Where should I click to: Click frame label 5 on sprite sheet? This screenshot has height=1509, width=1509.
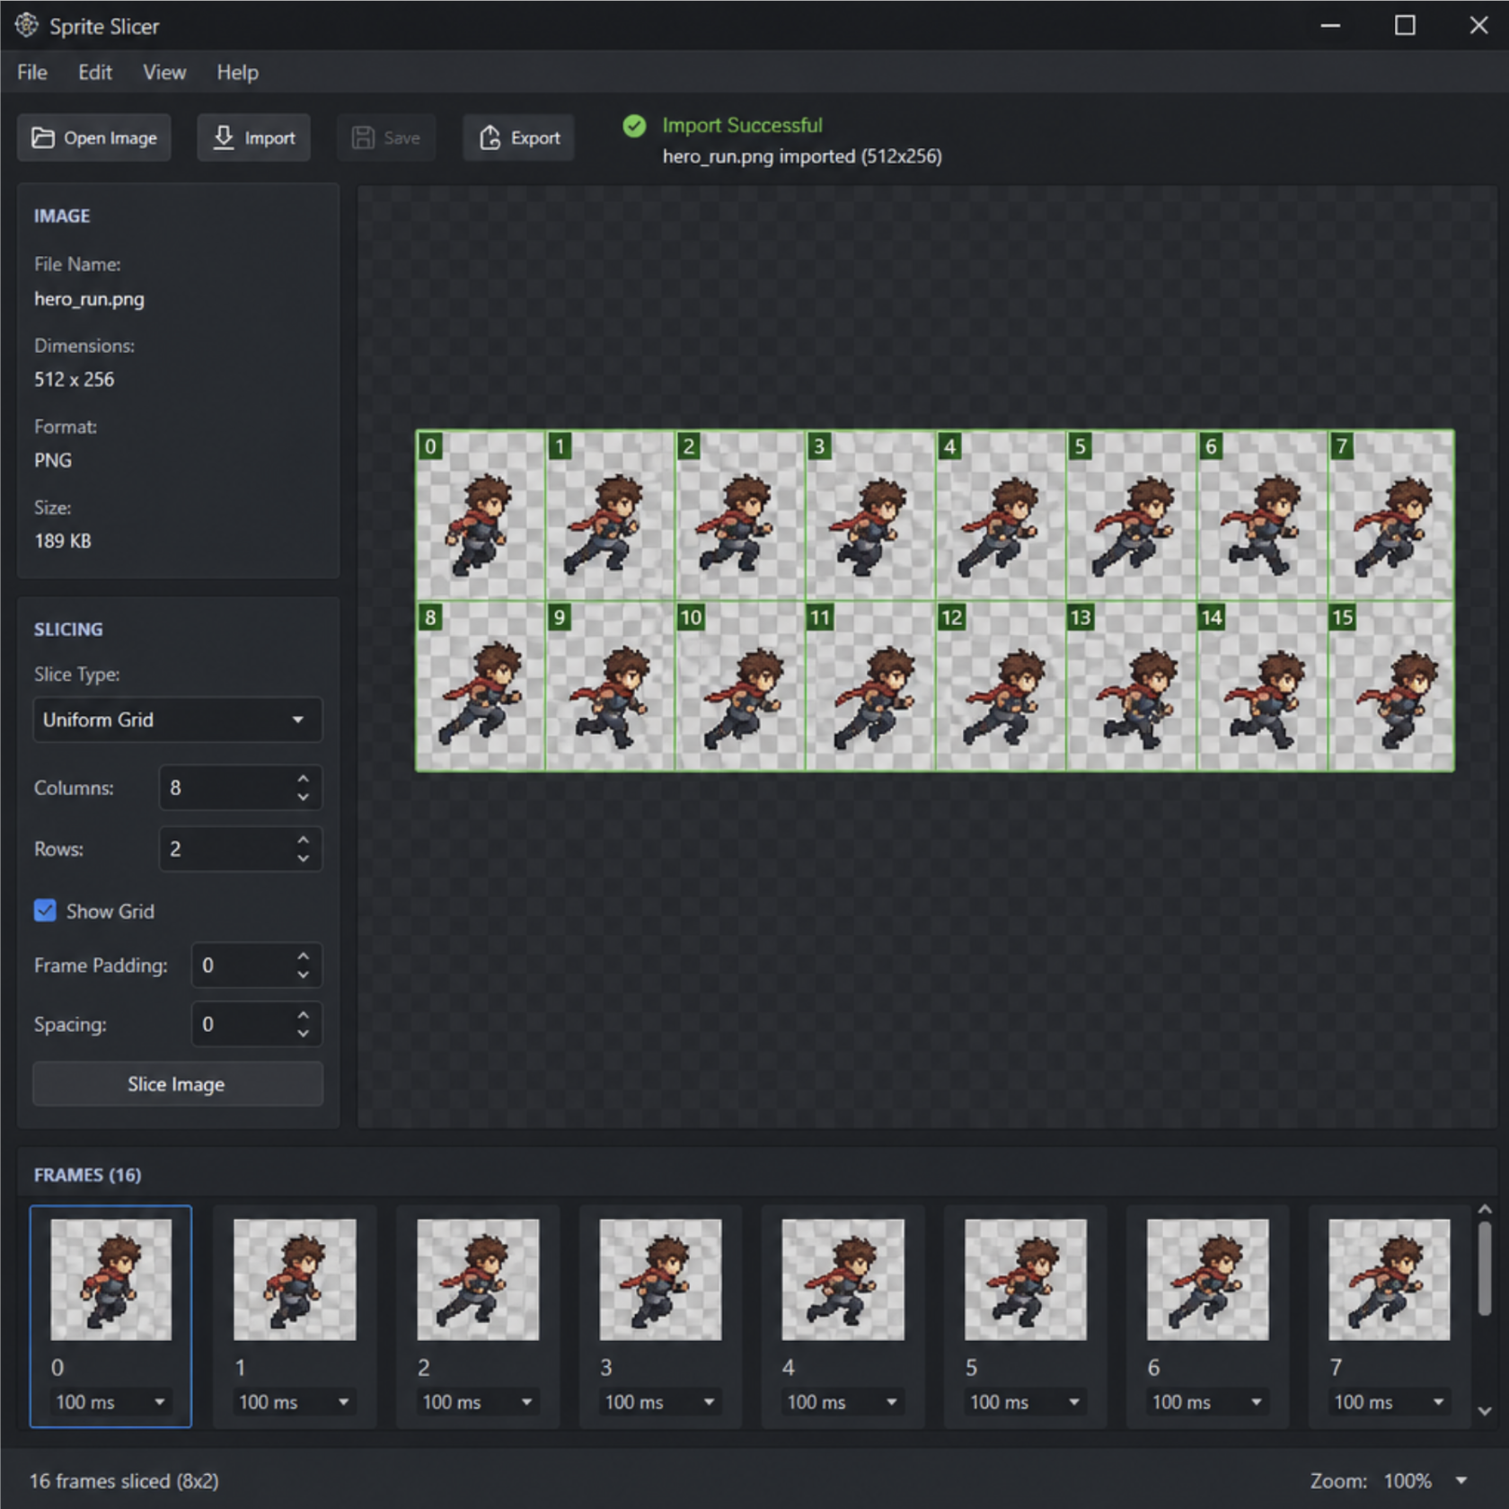[1081, 446]
